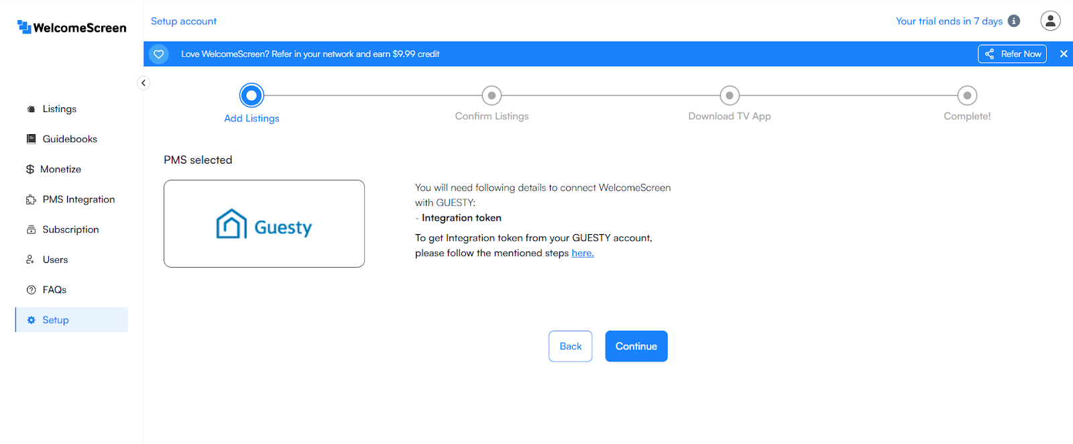Screen dimensions: 1073x444
Task: Click the 'Confirm Listings' step label
Action: pyautogui.click(x=492, y=116)
